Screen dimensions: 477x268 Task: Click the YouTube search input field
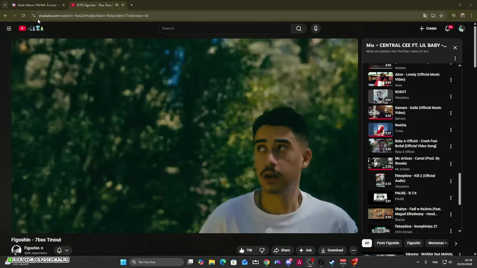pyautogui.click(x=225, y=28)
